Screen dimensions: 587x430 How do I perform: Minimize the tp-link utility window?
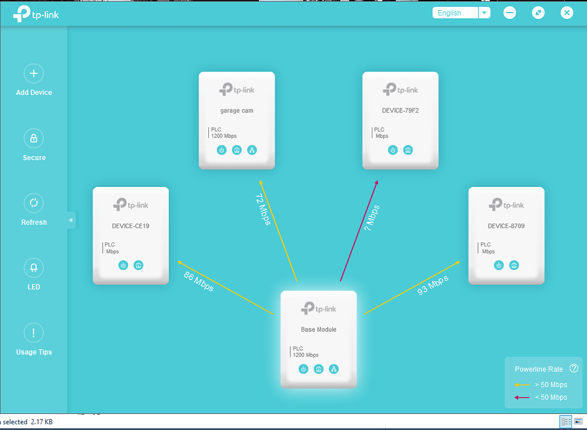[x=510, y=13]
